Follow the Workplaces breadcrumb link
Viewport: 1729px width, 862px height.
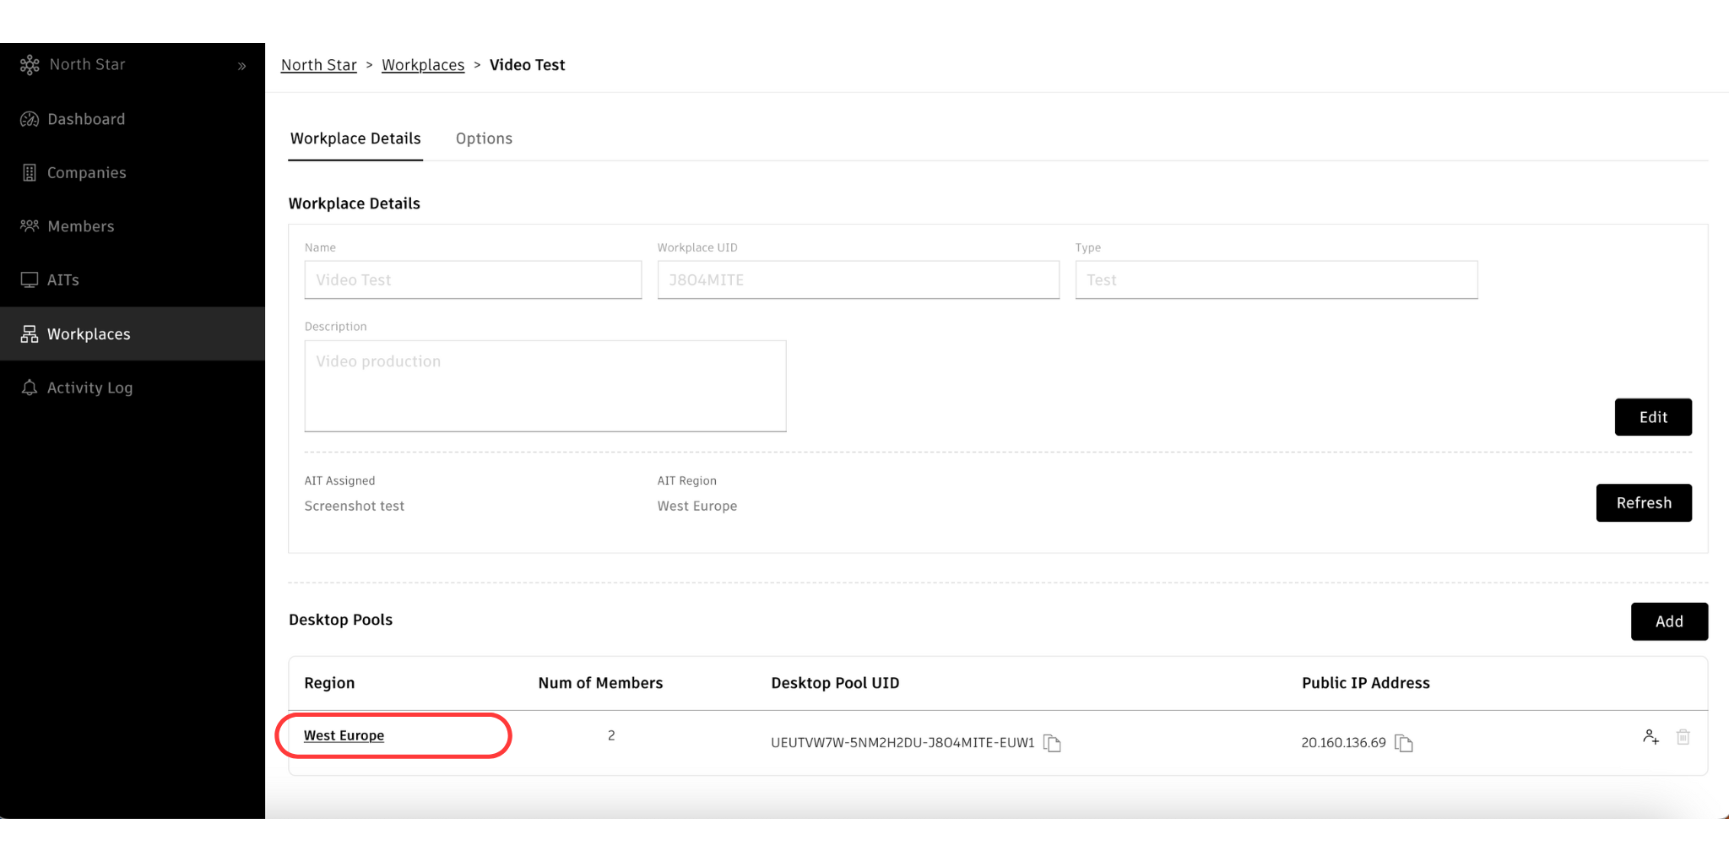click(x=423, y=65)
